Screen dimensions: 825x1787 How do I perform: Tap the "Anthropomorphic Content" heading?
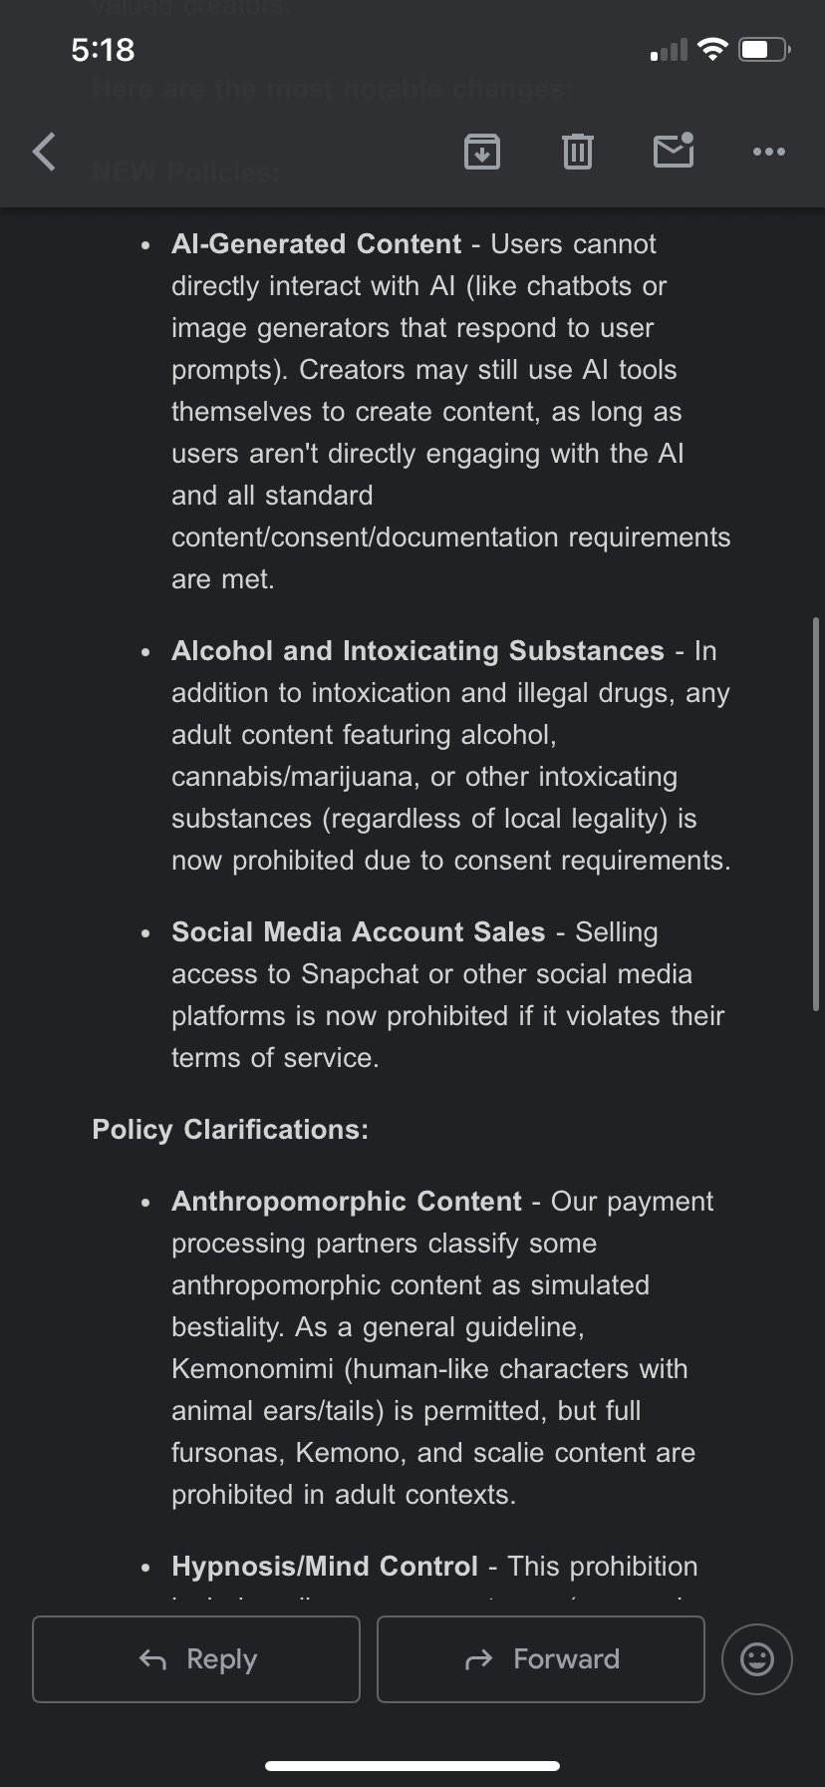[x=347, y=1202]
